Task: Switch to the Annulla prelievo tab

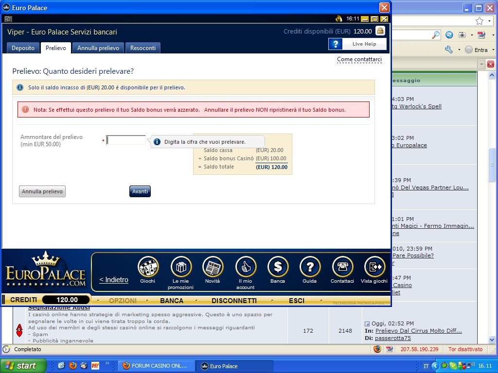Action: [98, 48]
